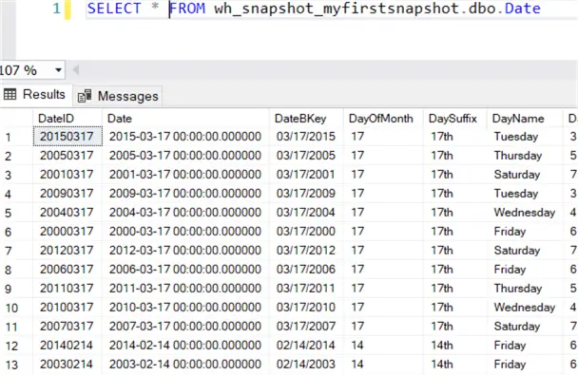Click DayName cell Thursday in row 2
The height and width of the screenshot is (375, 578).
tap(526, 156)
